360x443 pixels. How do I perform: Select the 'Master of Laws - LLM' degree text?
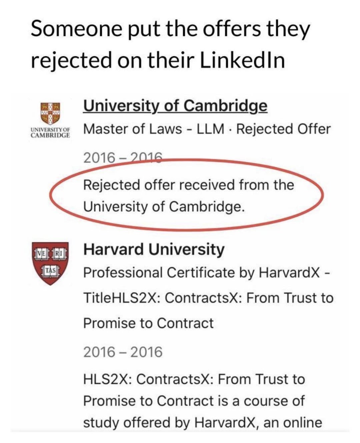153,129
